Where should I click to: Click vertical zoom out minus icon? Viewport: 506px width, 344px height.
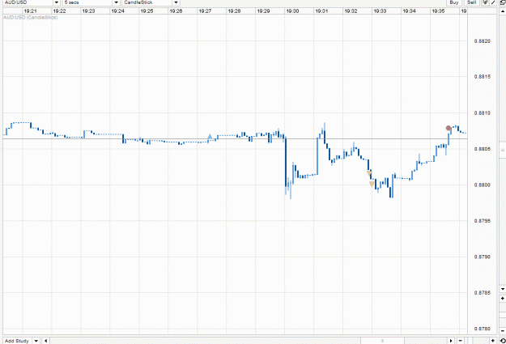(503, 331)
